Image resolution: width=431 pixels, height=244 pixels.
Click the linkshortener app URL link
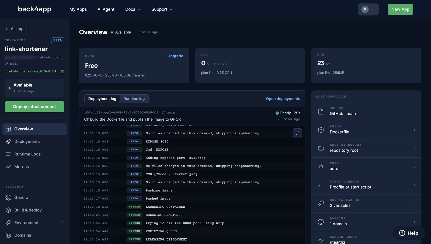coord(32,71)
